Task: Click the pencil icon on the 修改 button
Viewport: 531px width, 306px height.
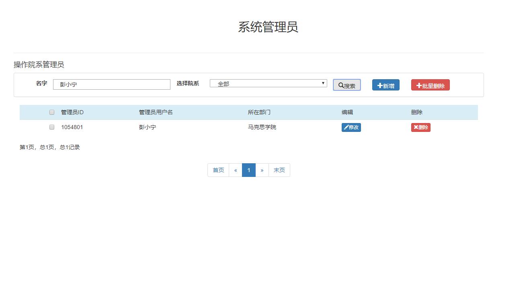Action: click(346, 127)
